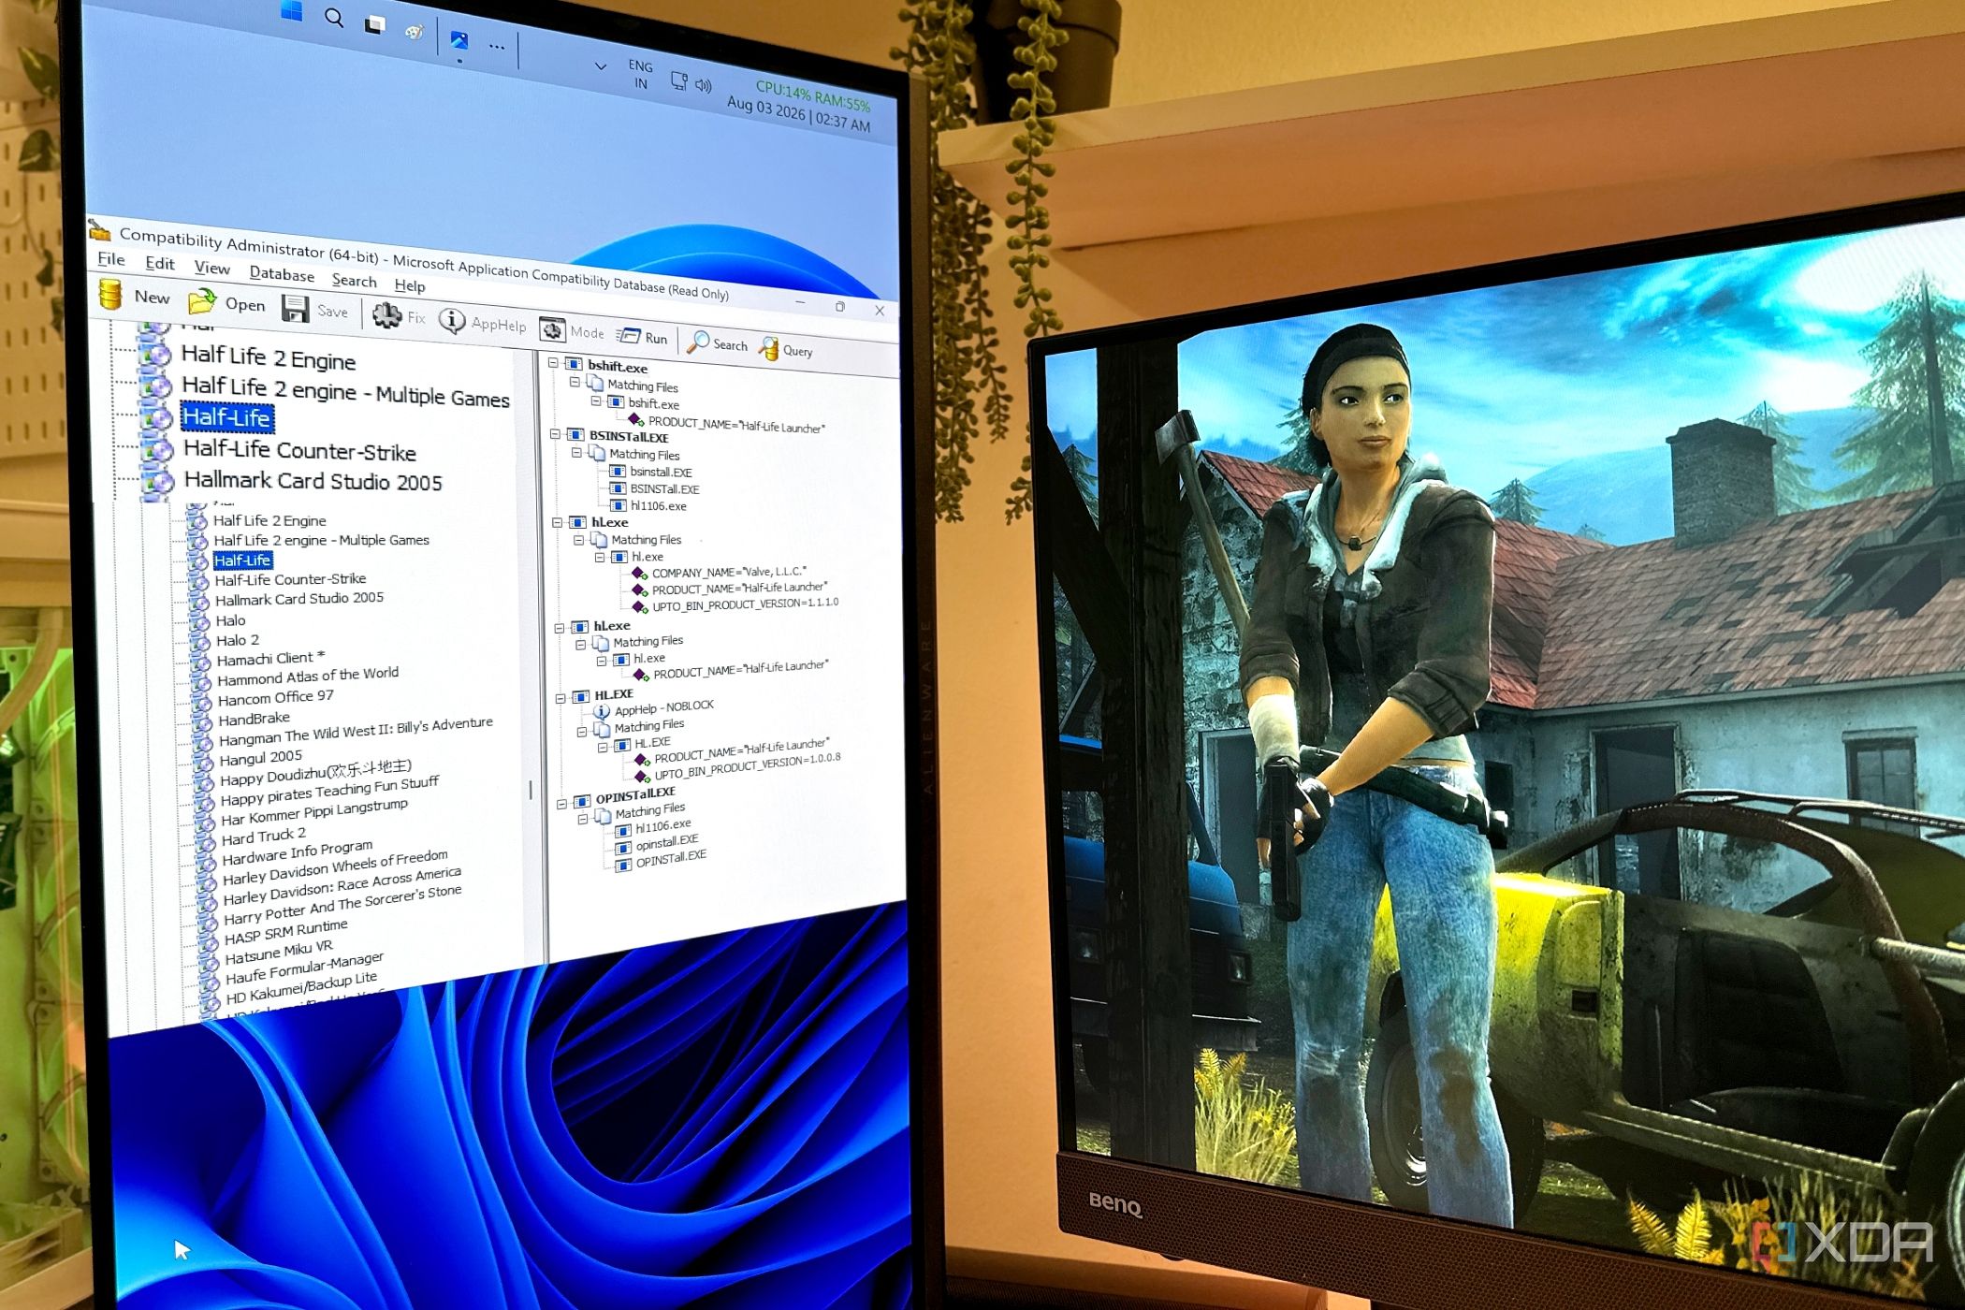Select the Hatsune Miku VR entry
1965x1310 pixels.
[279, 953]
